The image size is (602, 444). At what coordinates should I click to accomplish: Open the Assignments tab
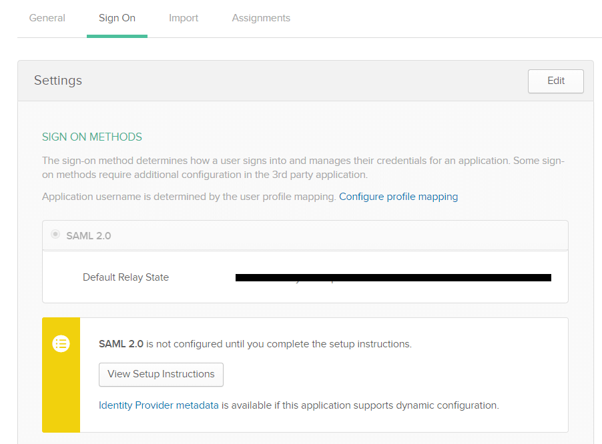(261, 18)
